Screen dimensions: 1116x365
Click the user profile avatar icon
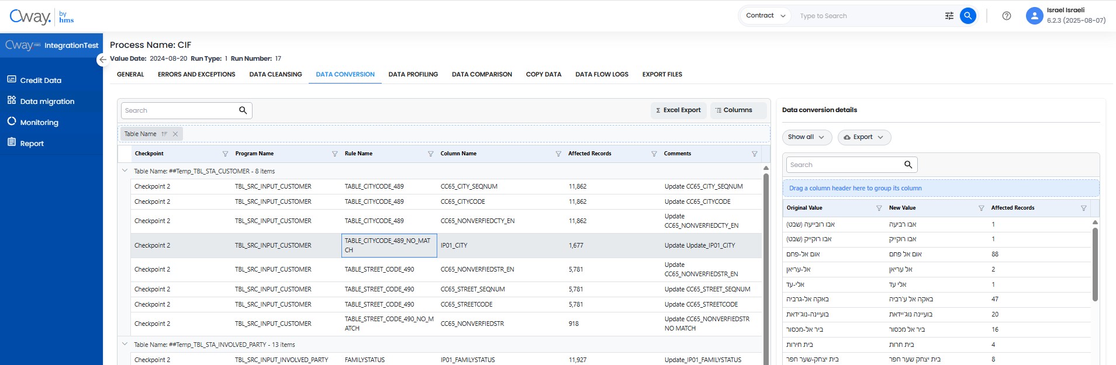(1034, 16)
